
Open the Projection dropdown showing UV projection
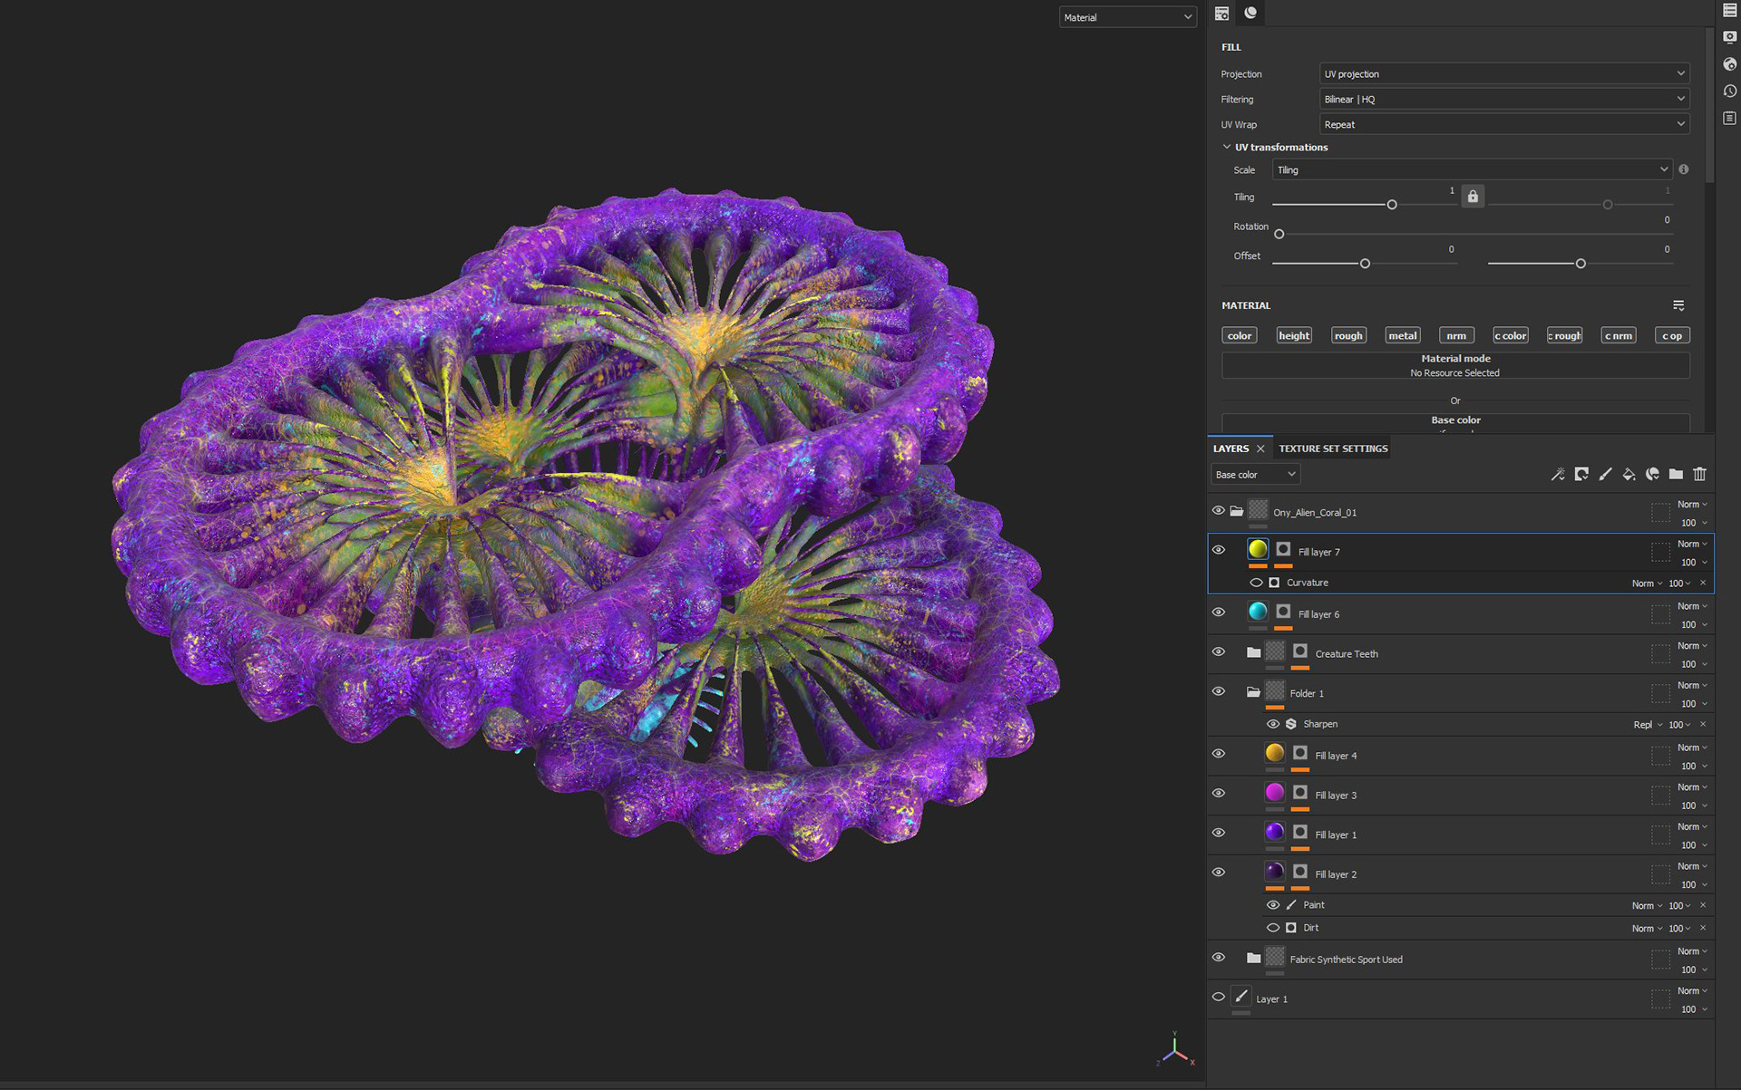click(x=1503, y=74)
